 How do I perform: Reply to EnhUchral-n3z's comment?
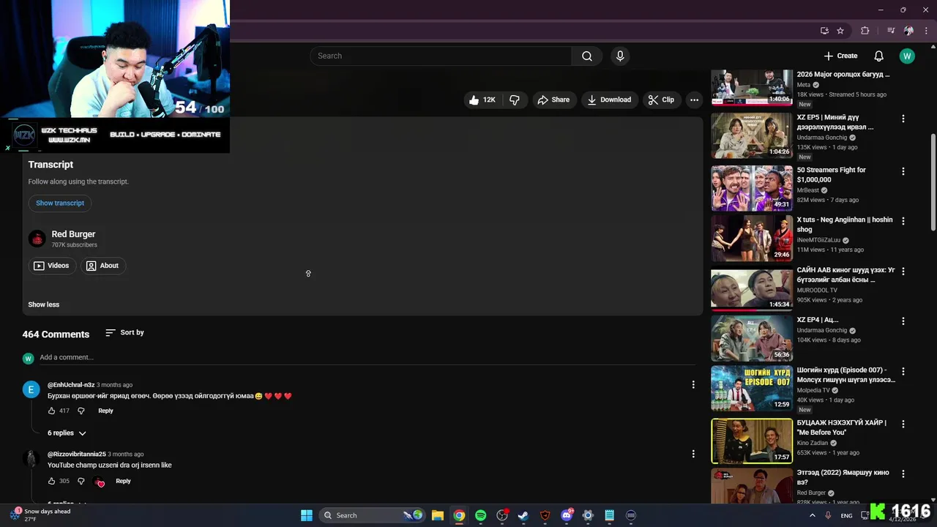point(105,411)
